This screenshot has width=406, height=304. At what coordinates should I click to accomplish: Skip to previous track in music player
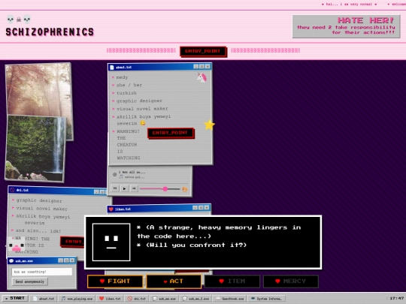point(115,188)
